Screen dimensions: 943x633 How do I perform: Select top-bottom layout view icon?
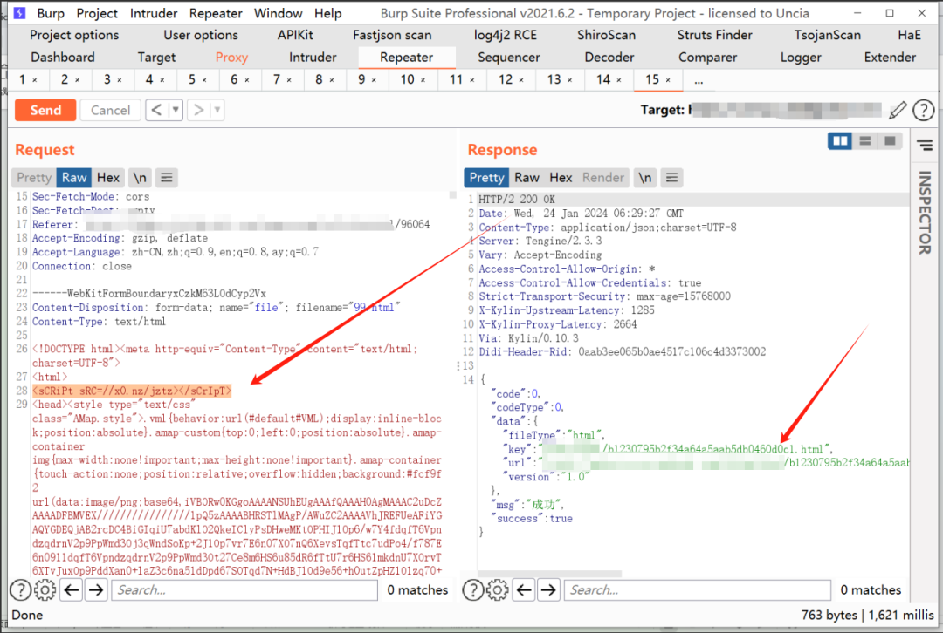tap(864, 141)
